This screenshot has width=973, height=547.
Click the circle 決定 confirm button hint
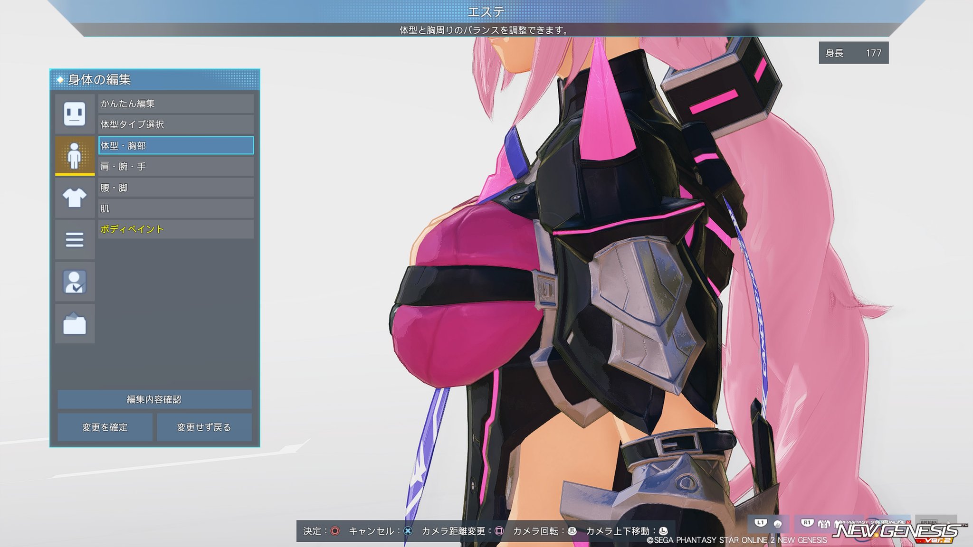335,531
